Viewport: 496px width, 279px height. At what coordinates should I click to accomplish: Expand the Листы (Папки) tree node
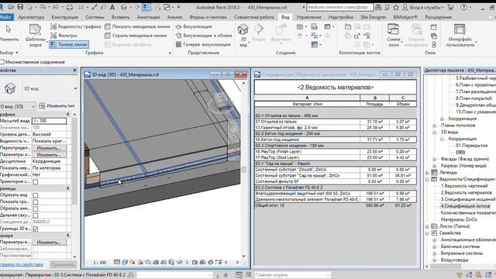coord(427,226)
